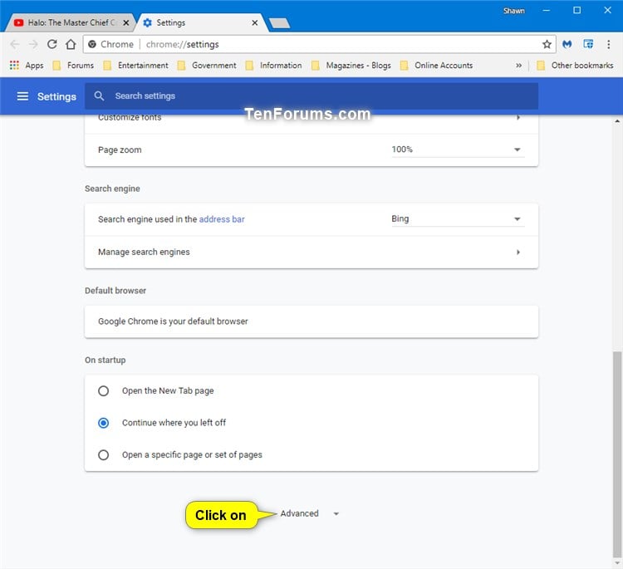Go to the home page icon
This screenshot has width=623, height=569.
click(71, 44)
